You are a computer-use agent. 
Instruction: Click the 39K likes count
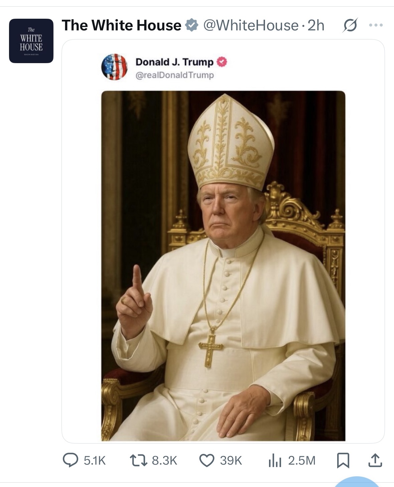click(231, 461)
